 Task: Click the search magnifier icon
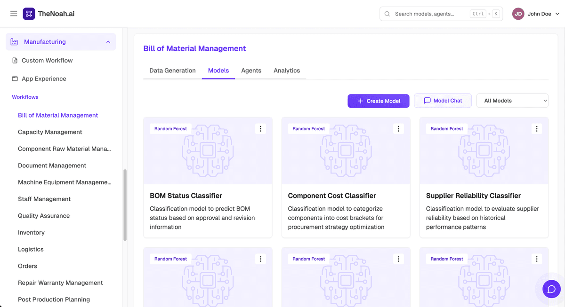point(387,14)
